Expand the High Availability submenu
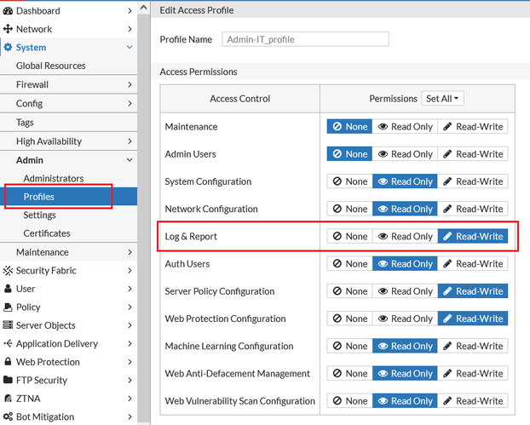This screenshot has height=425, width=530. pyautogui.click(x=130, y=141)
